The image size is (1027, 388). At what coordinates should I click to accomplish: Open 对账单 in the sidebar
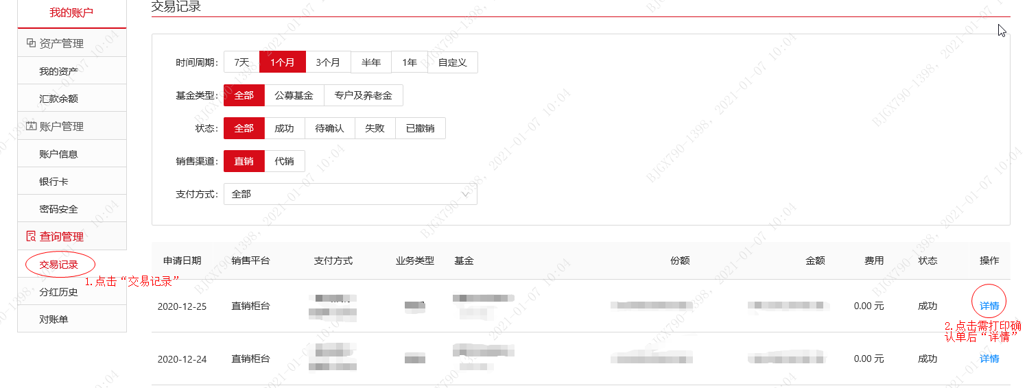pos(54,319)
